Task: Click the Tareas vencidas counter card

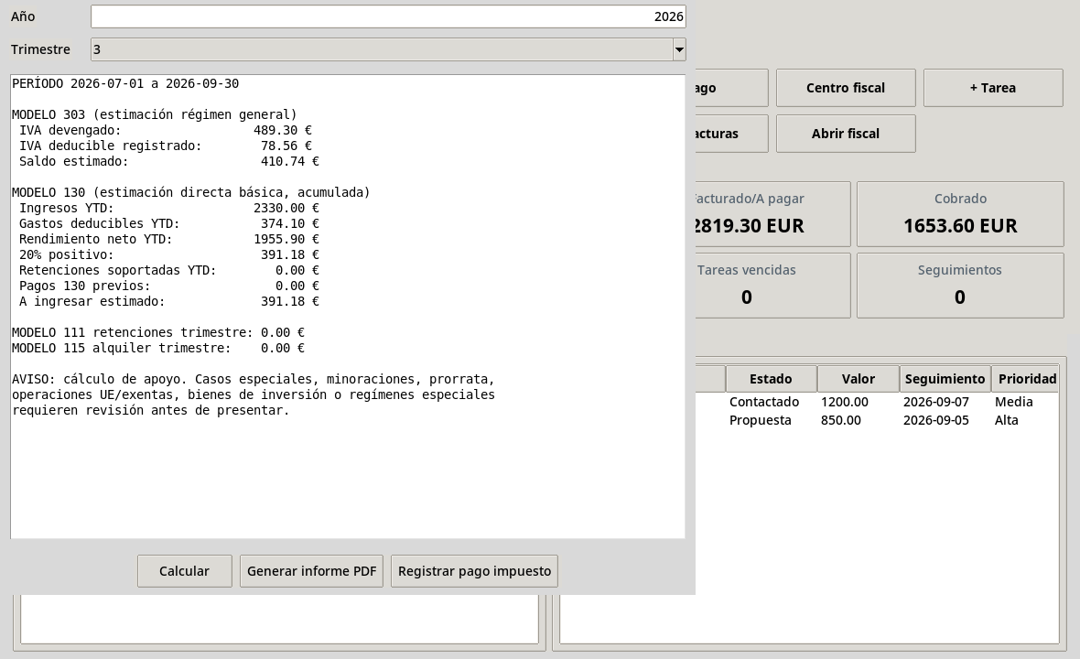Action: click(772, 286)
